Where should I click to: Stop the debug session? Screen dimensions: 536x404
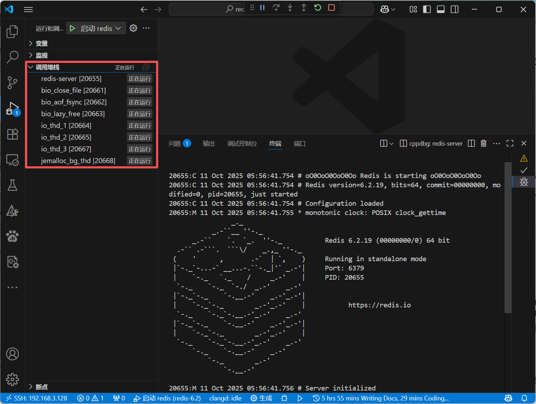[331, 7]
